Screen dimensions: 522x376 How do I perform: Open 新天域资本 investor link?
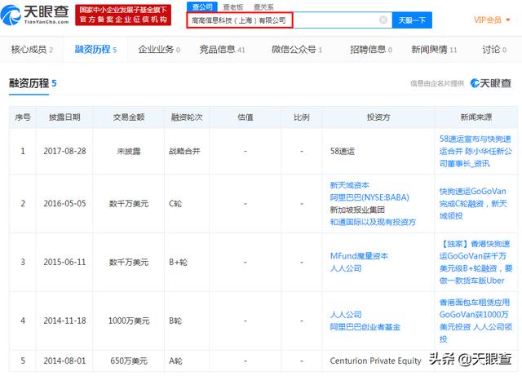point(349,185)
